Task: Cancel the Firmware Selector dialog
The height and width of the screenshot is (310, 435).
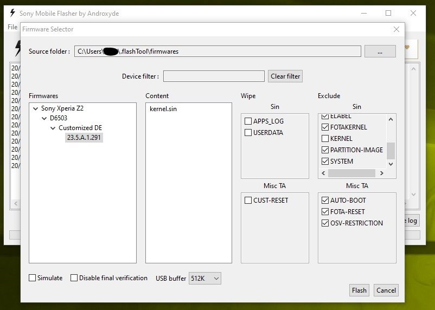Action: coord(386,290)
